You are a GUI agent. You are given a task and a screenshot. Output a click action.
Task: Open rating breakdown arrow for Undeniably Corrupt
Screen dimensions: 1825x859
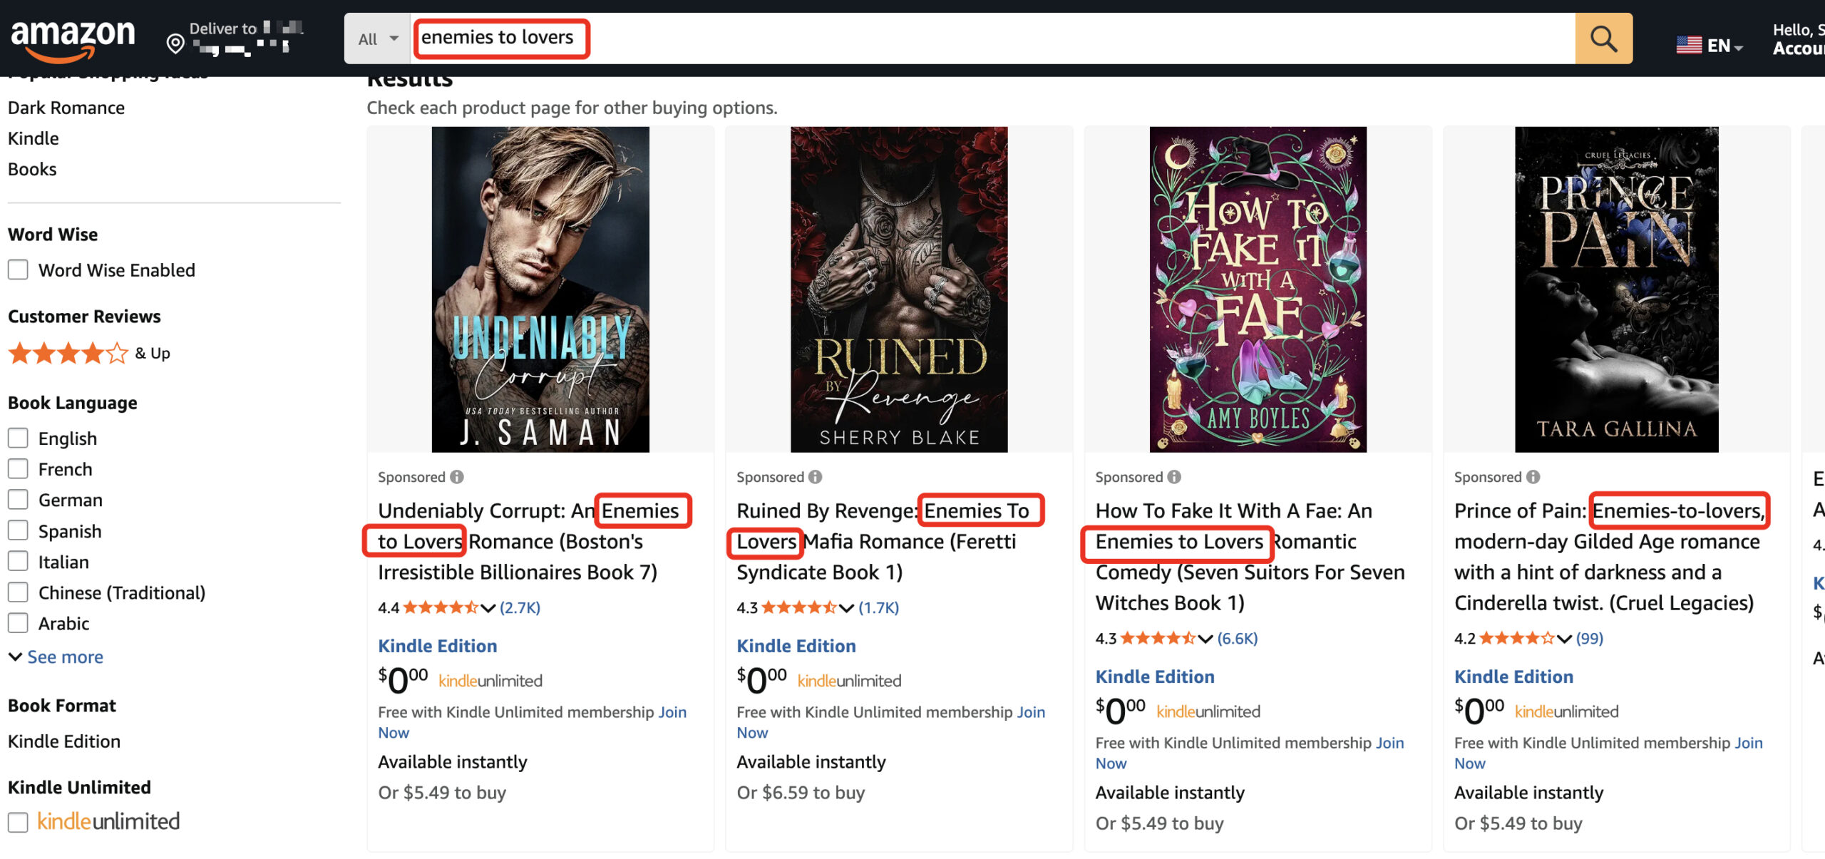point(488,608)
